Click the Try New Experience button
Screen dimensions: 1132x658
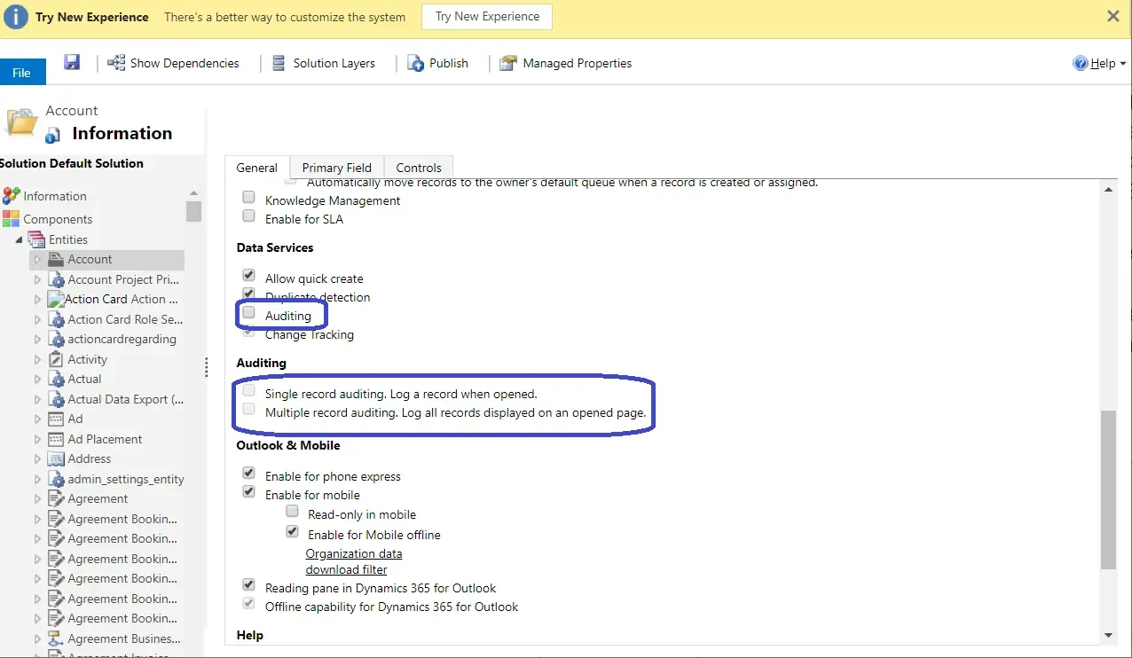click(x=487, y=17)
